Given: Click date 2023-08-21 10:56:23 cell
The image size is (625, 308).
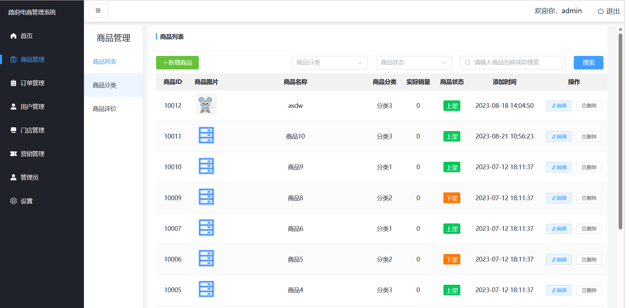Looking at the screenshot, I should 504,136.
